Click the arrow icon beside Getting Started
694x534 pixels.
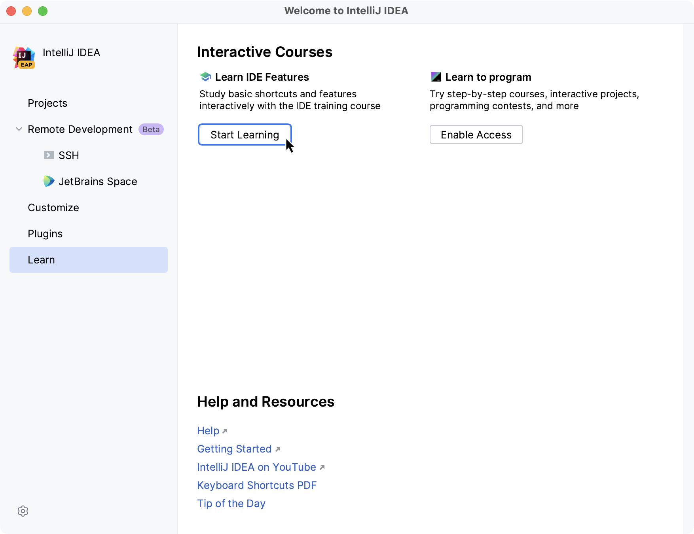pos(278,449)
